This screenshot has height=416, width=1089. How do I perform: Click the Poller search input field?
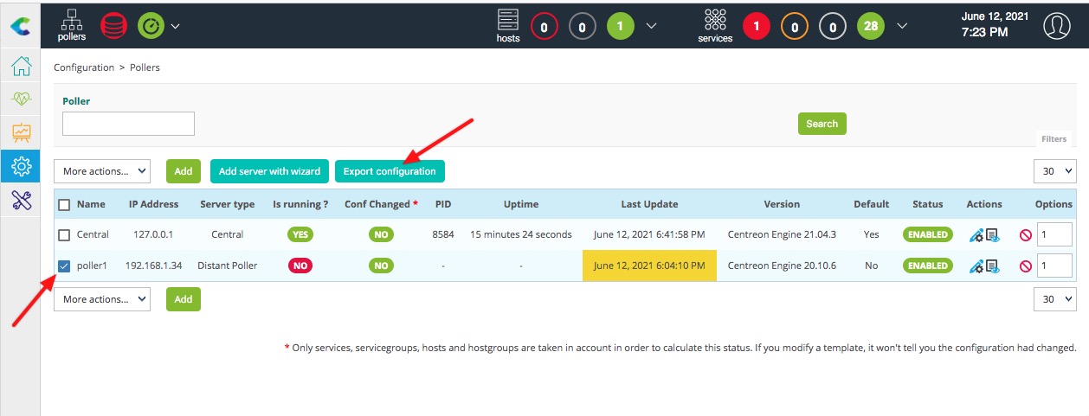click(x=128, y=124)
